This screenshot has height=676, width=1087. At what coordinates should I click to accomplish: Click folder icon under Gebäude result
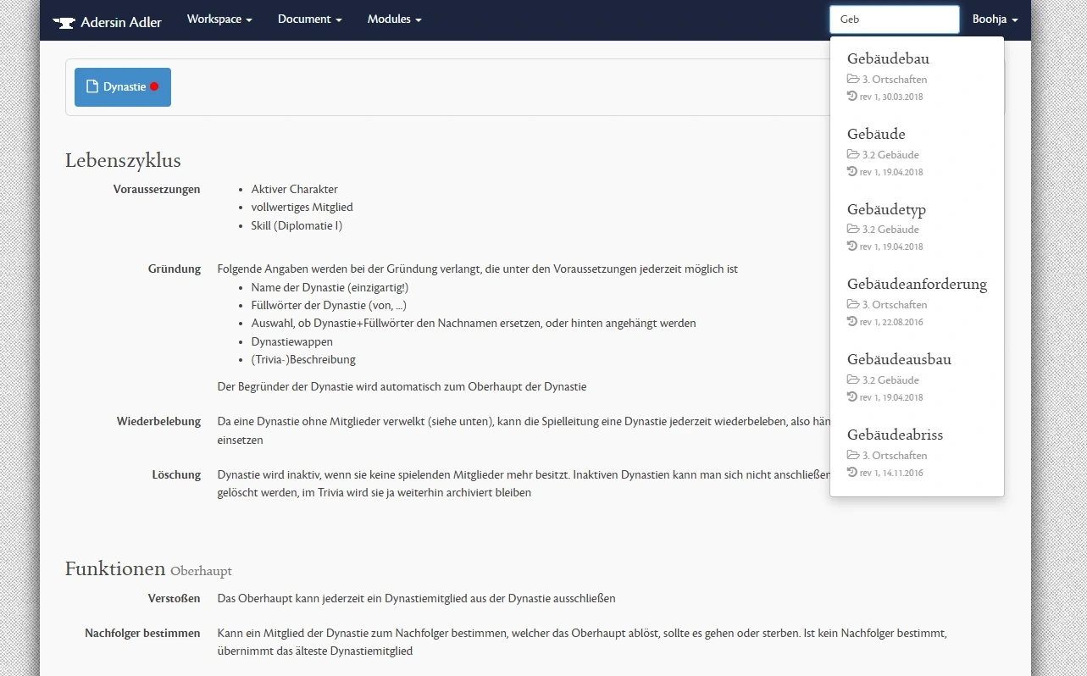[853, 154]
